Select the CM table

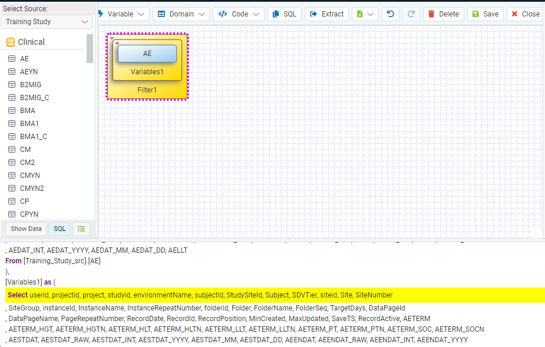(x=25, y=150)
